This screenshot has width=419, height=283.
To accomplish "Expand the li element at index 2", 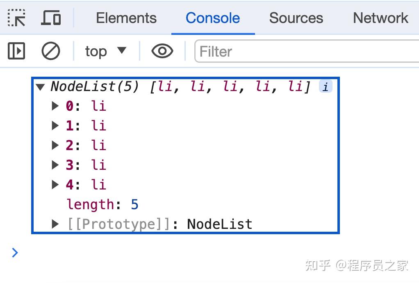I will pyautogui.click(x=55, y=145).
